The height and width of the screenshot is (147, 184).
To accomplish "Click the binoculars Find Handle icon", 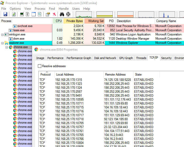I will 62,14.
